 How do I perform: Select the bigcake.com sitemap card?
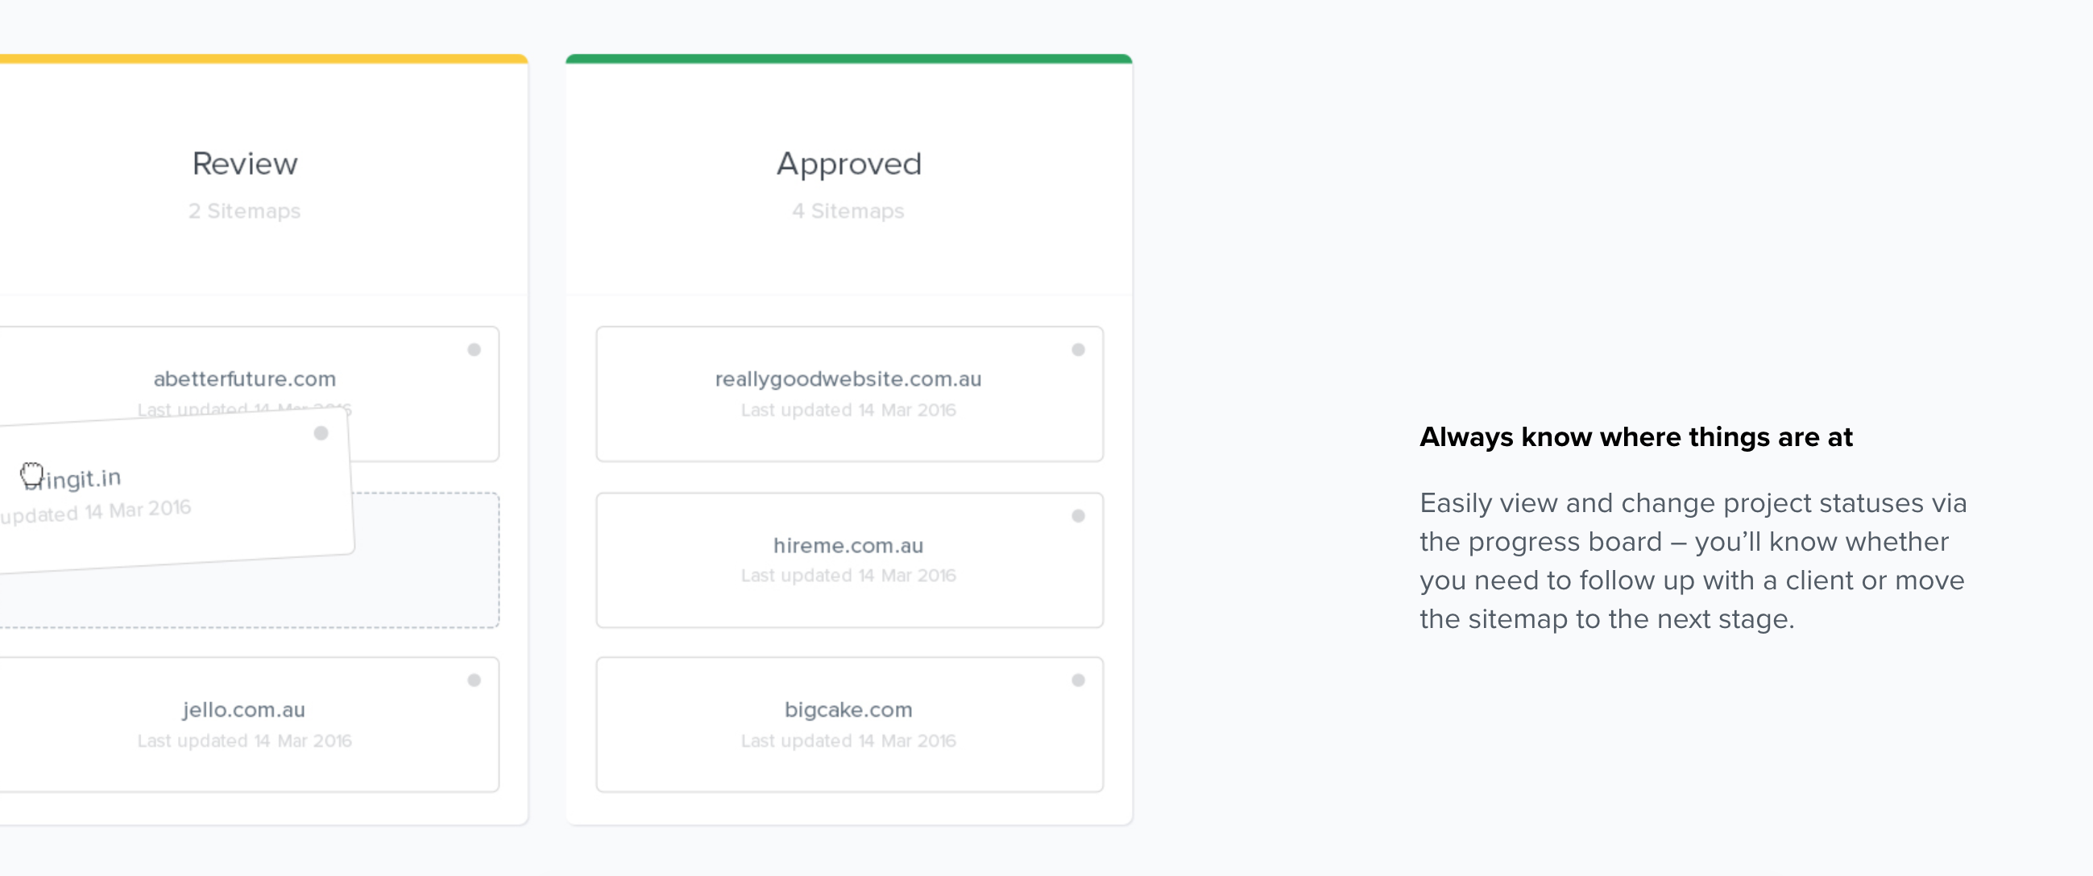pyautogui.click(x=848, y=710)
